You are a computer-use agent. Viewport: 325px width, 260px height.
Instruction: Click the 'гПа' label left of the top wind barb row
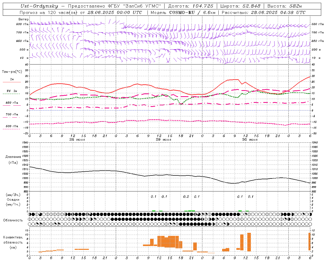point(25,24)
